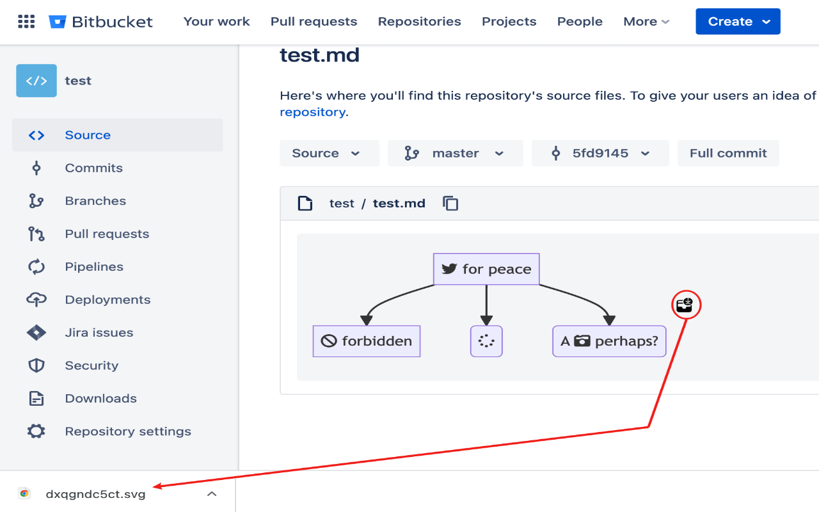Select Repositories in the top navigation
Screen dimensions: 819x512
click(x=419, y=22)
